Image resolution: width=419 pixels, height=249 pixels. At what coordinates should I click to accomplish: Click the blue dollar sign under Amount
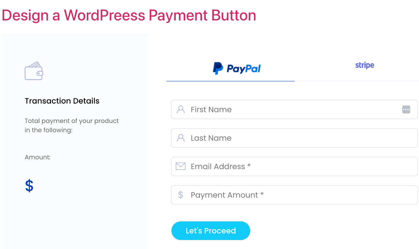point(29,186)
